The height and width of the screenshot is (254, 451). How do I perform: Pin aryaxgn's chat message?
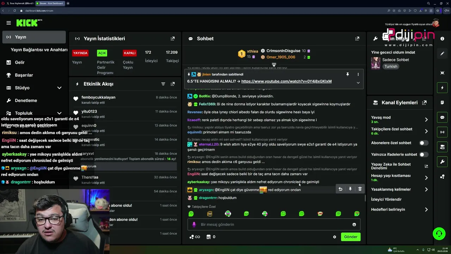(x=350, y=189)
